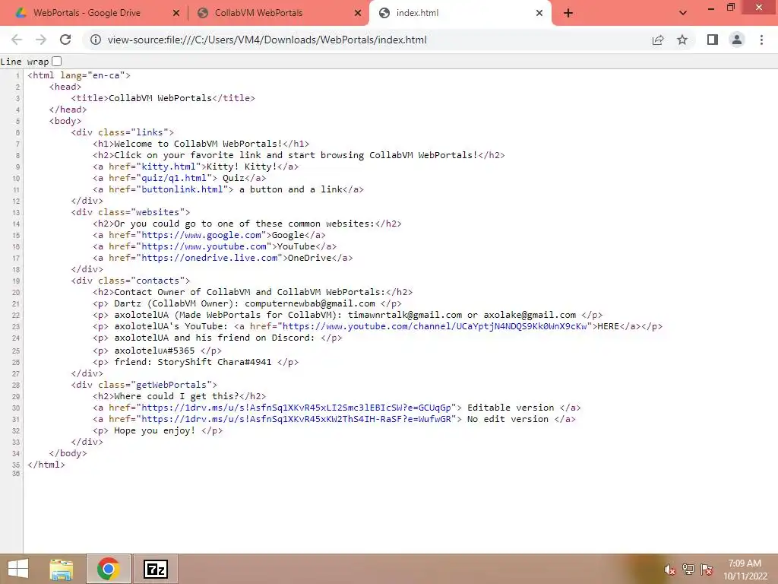Click the muted volume tray icon
The height and width of the screenshot is (584, 778).
click(669, 570)
